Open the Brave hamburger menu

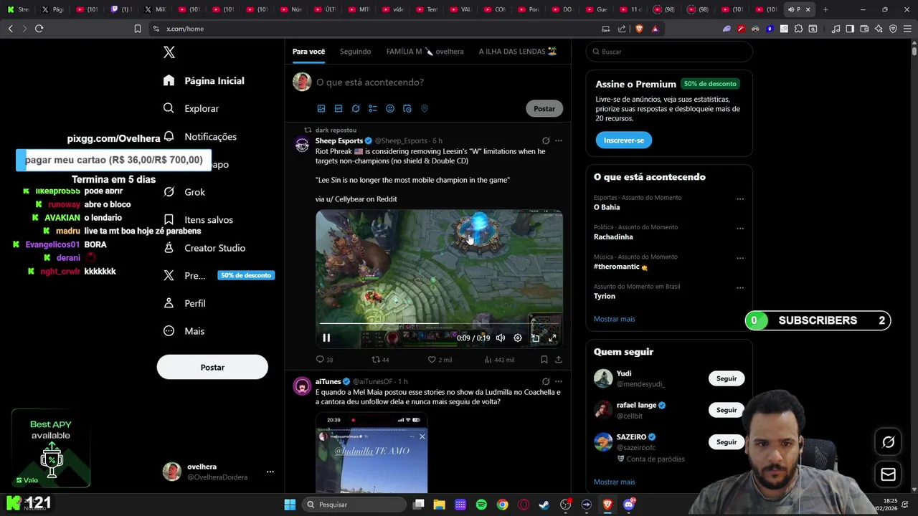pyautogui.click(x=907, y=29)
